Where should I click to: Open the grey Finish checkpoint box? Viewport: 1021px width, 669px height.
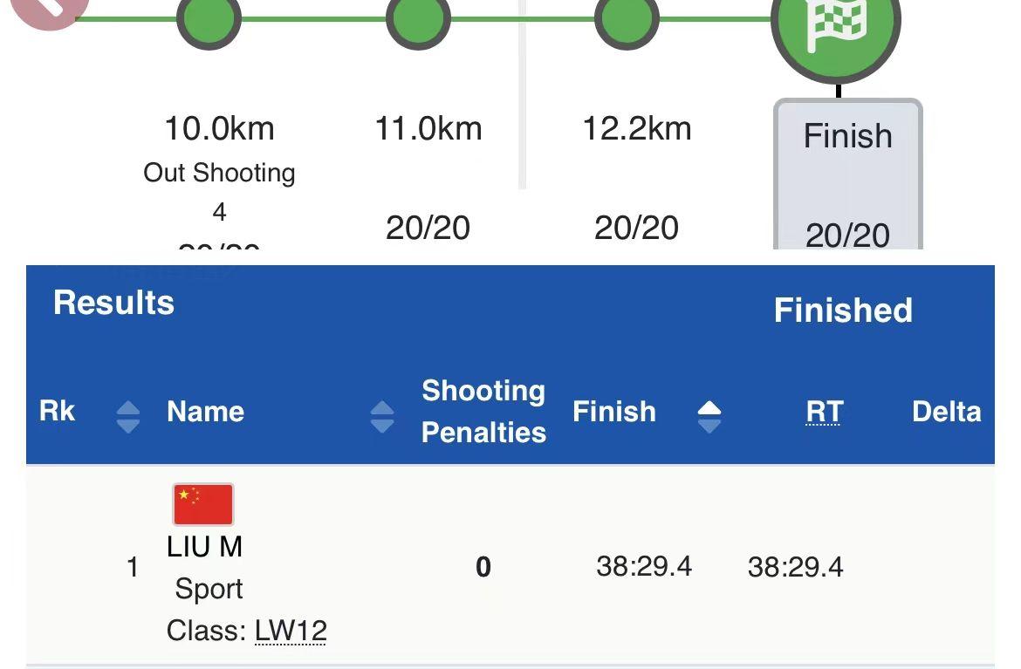[847, 174]
